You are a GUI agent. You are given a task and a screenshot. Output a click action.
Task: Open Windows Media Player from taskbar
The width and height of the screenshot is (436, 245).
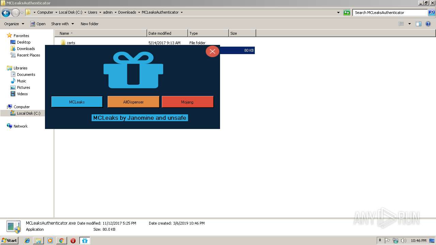point(50,241)
